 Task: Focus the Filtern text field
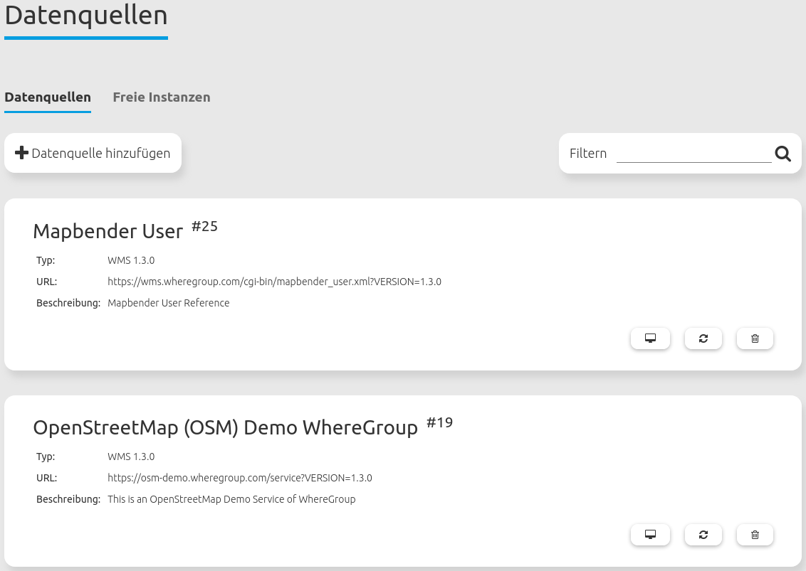tap(694, 153)
